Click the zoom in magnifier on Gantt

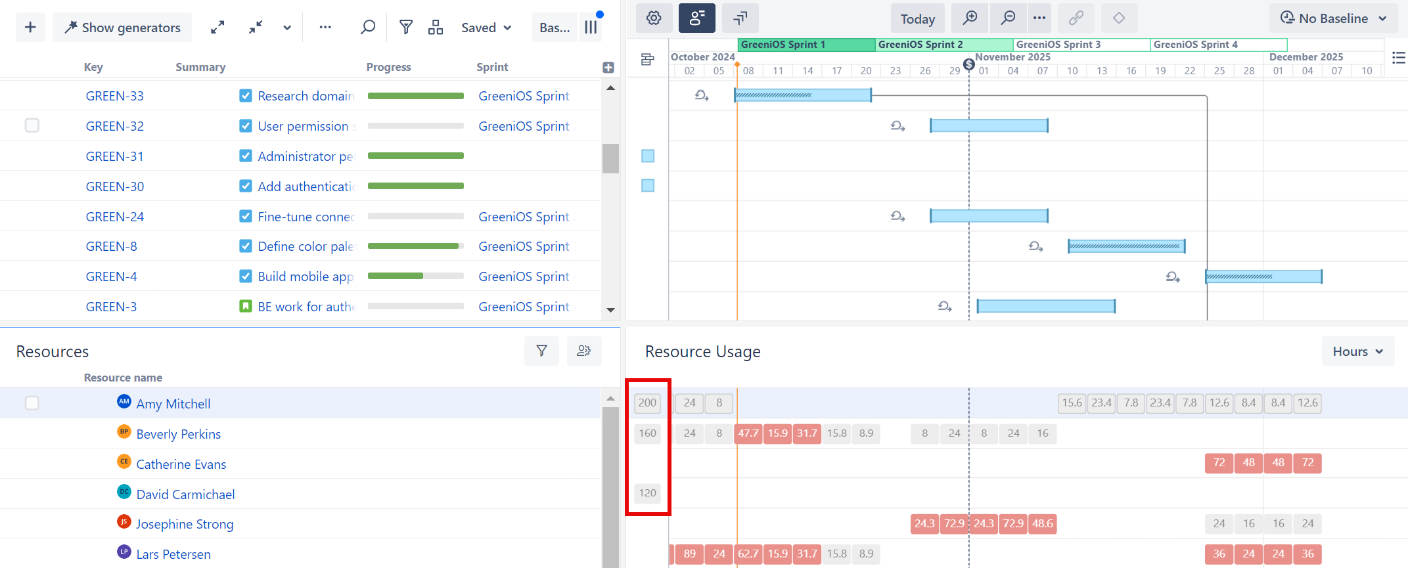(970, 18)
